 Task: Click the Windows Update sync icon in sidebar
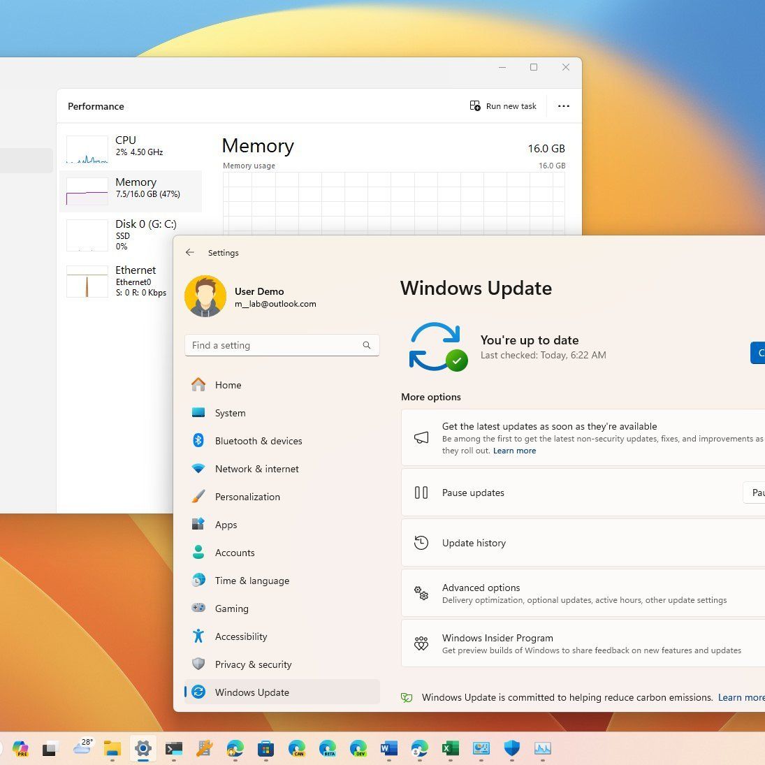click(x=198, y=692)
